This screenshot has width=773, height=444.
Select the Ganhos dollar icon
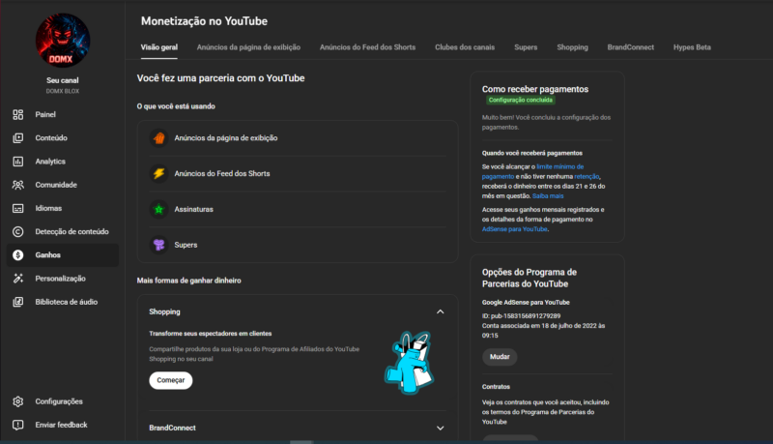[x=18, y=255]
